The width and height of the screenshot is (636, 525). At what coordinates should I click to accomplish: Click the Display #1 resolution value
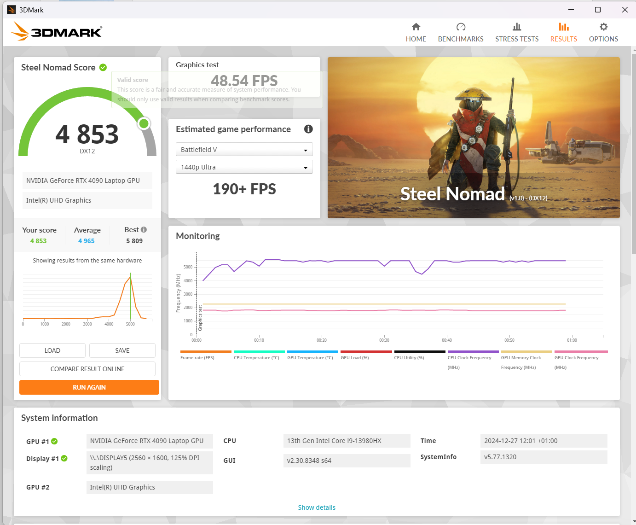150,462
